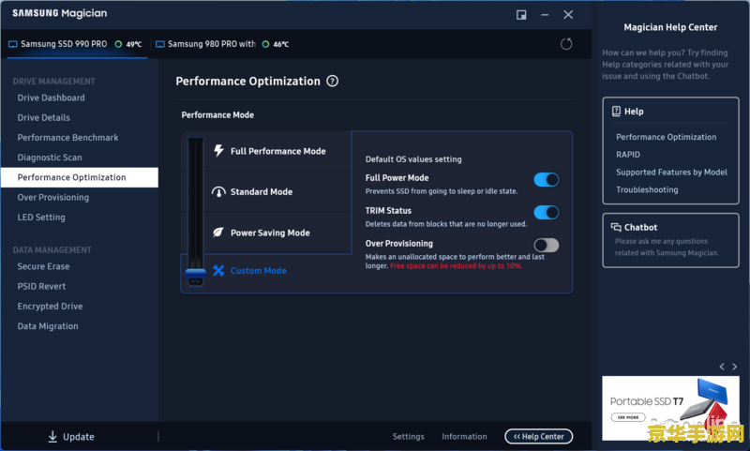Click the Chatbot speech-bubble icon
This screenshot has height=451, width=750.
coord(616,227)
